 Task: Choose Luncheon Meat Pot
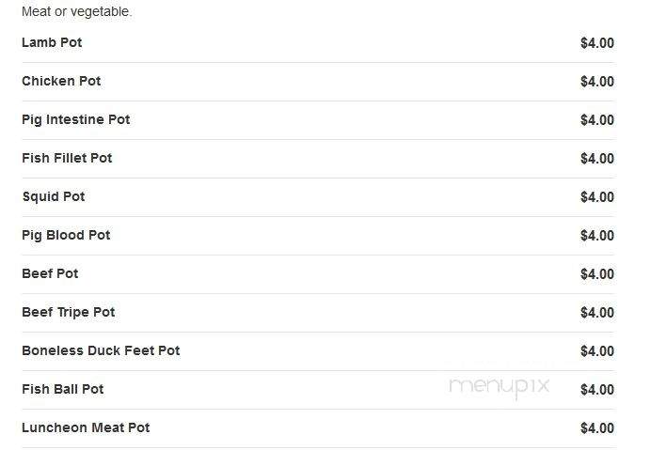tap(86, 427)
